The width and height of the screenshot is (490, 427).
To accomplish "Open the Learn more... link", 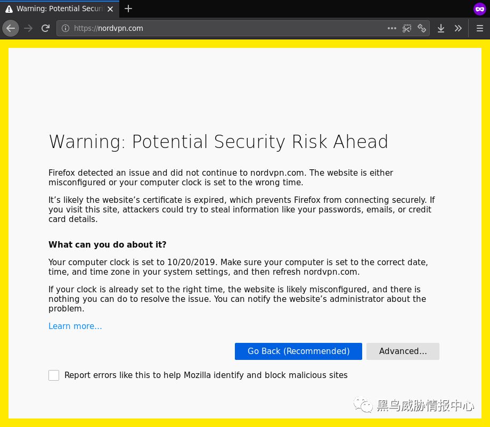I will click(x=75, y=326).
